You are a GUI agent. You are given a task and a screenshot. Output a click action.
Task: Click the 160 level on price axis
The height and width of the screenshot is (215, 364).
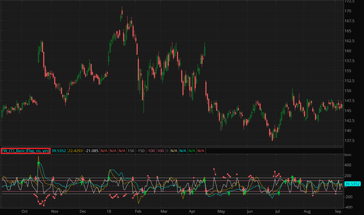pyautogui.click(x=348, y=51)
